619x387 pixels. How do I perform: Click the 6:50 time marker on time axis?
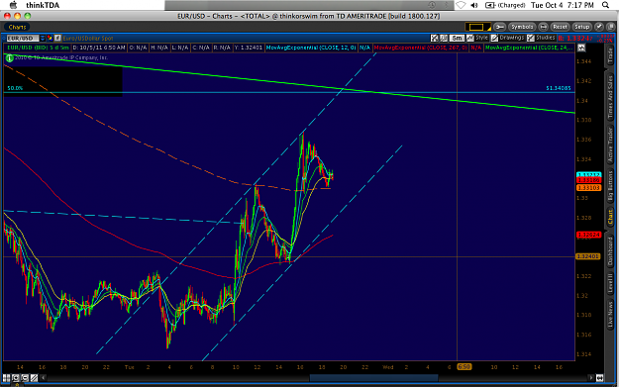pos(464,367)
